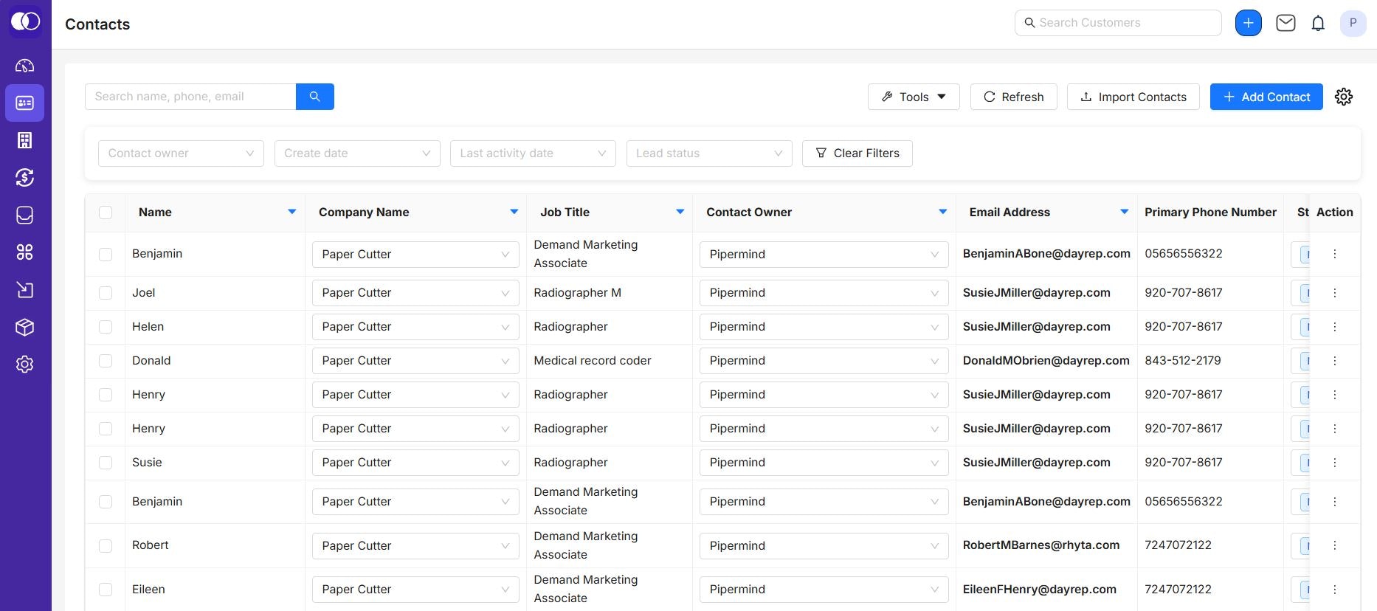Screen dimensions: 1377x611
Task: Open Company Name dropdown for Robert
Action: click(x=415, y=546)
